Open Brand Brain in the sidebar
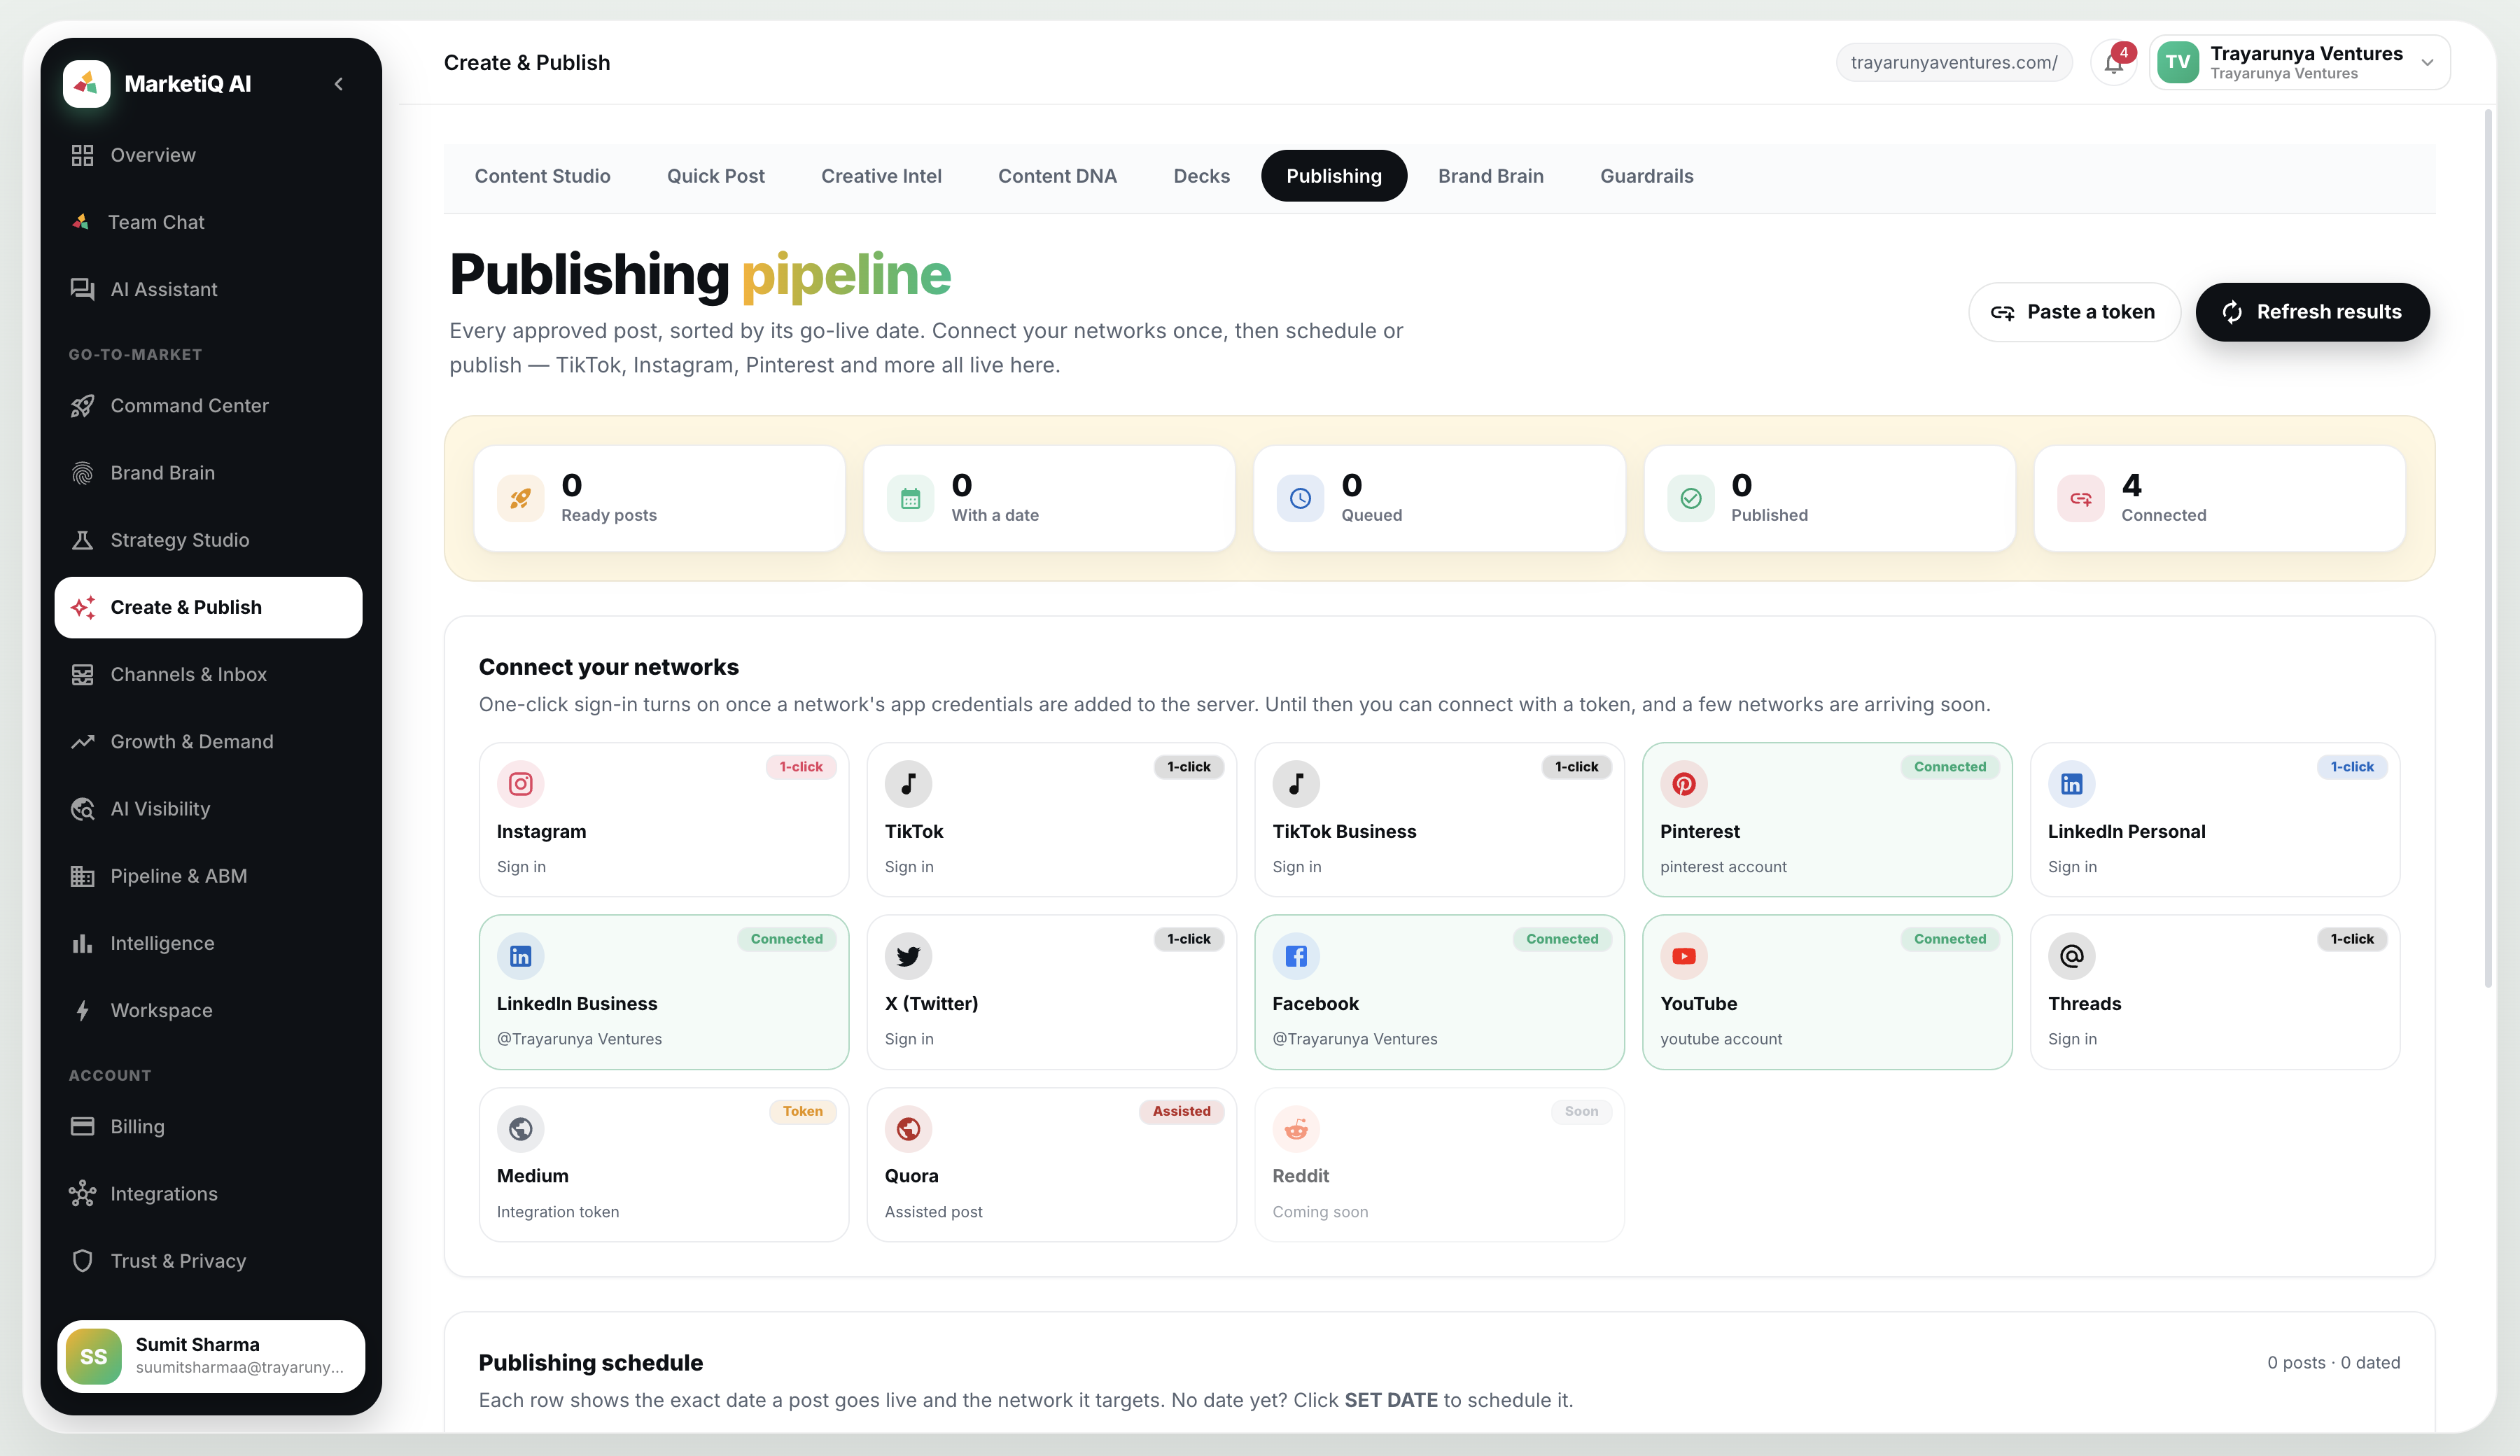The height and width of the screenshot is (1456, 2520). click(208, 472)
